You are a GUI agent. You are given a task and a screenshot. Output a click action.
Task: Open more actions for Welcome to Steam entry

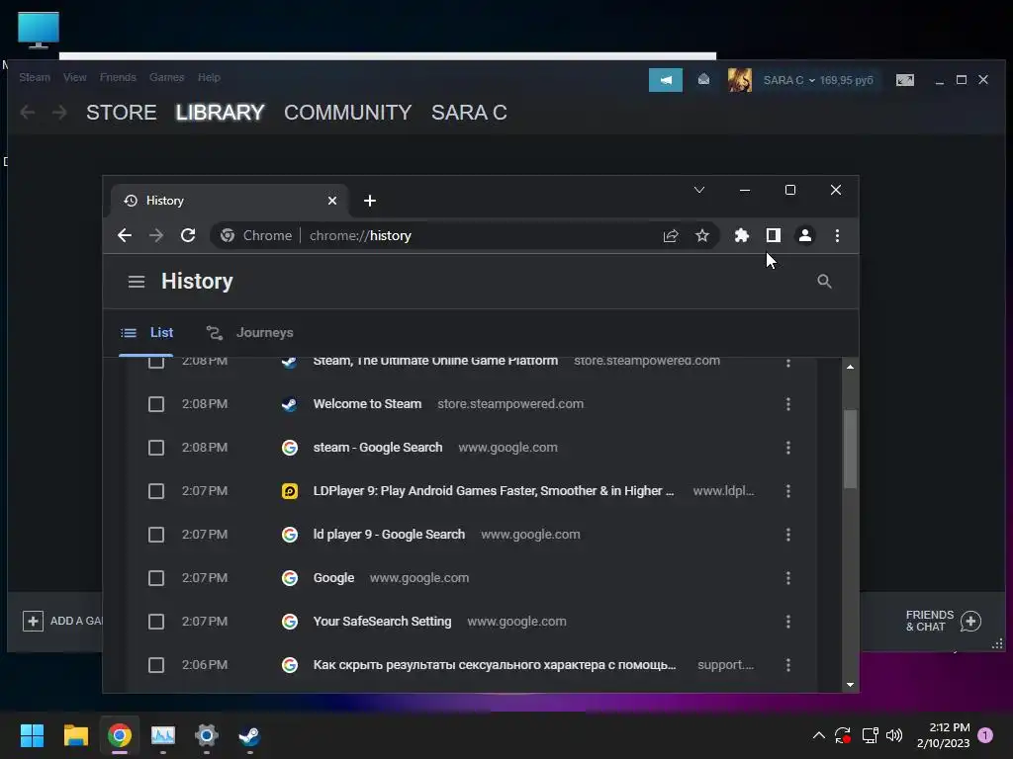(788, 404)
